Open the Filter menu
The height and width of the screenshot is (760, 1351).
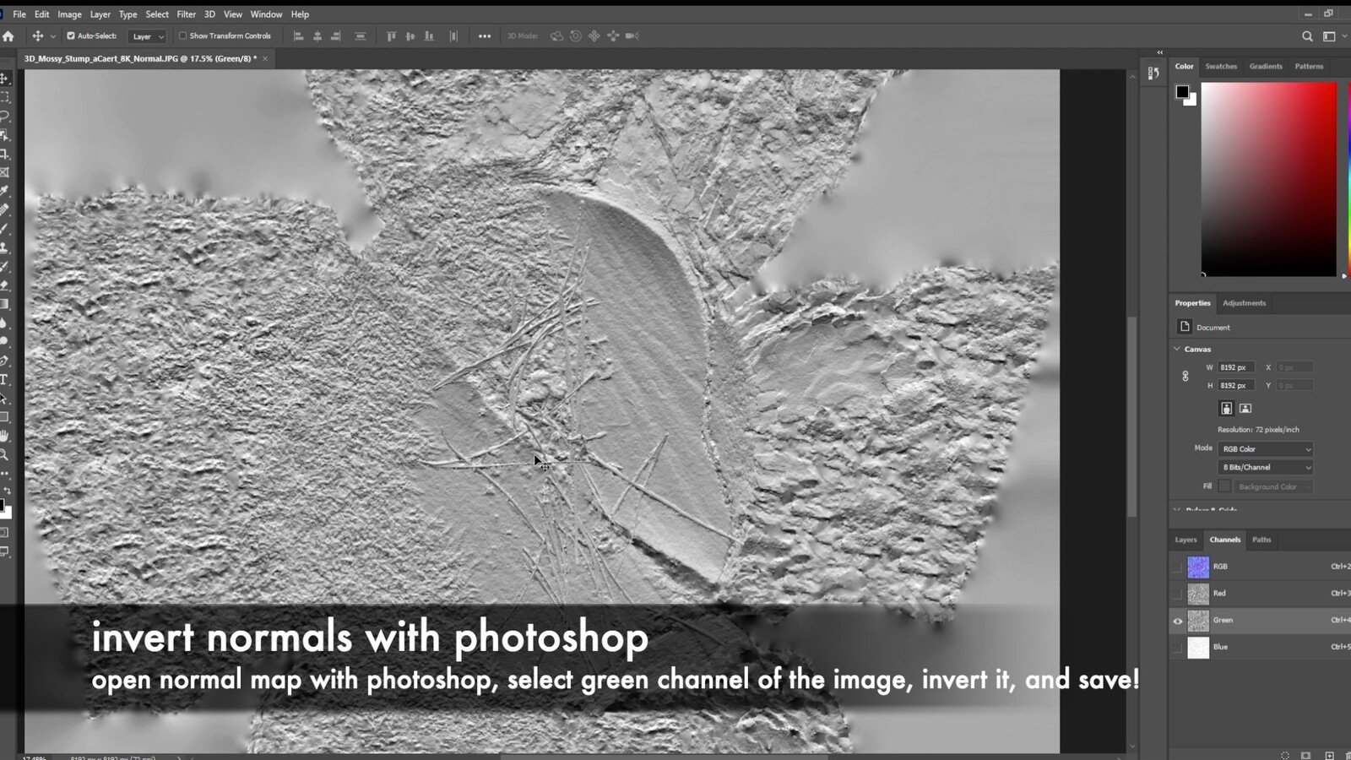[187, 14]
